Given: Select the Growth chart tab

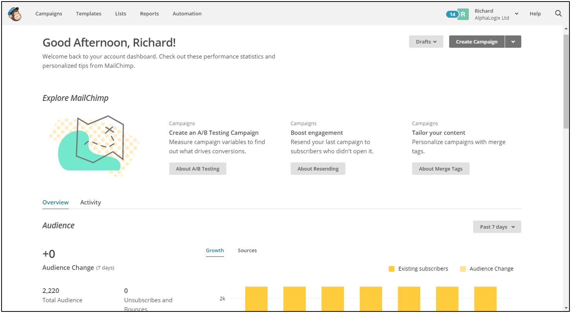Looking at the screenshot, I should [x=215, y=250].
